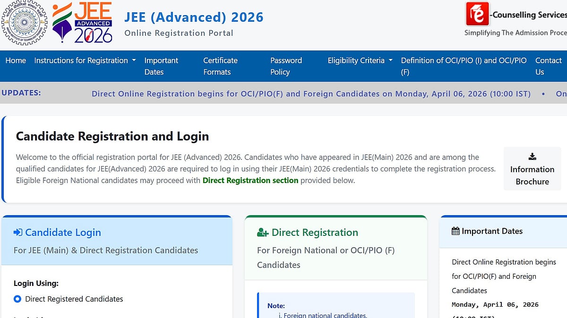Click the Information Brochure button
This screenshot has height=318, width=567.
(532, 175)
